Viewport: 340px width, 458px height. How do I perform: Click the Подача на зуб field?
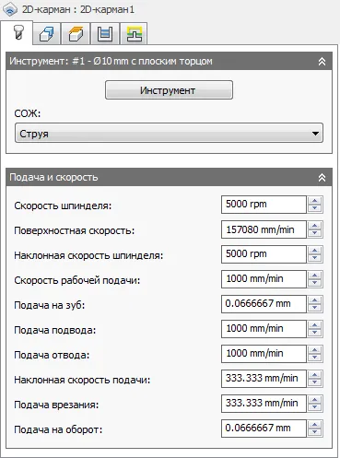(264, 304)
